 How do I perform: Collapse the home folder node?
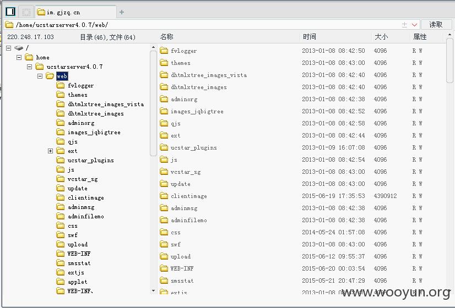point(19,57)
